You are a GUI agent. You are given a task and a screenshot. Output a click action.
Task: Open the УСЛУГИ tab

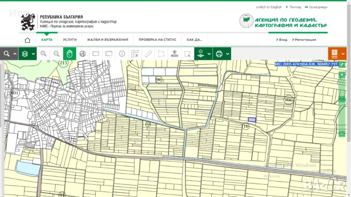(70, 39)
